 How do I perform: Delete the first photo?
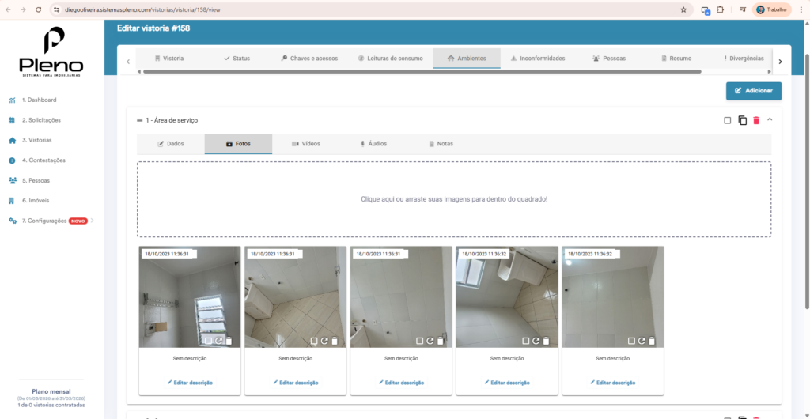[229, 341]
